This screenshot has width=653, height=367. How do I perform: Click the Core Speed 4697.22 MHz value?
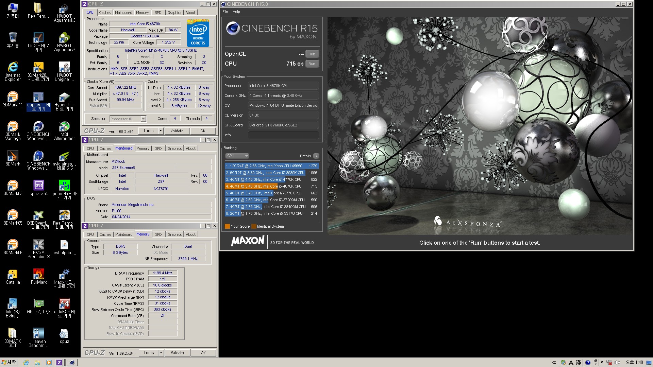click(x=125, y=87)
